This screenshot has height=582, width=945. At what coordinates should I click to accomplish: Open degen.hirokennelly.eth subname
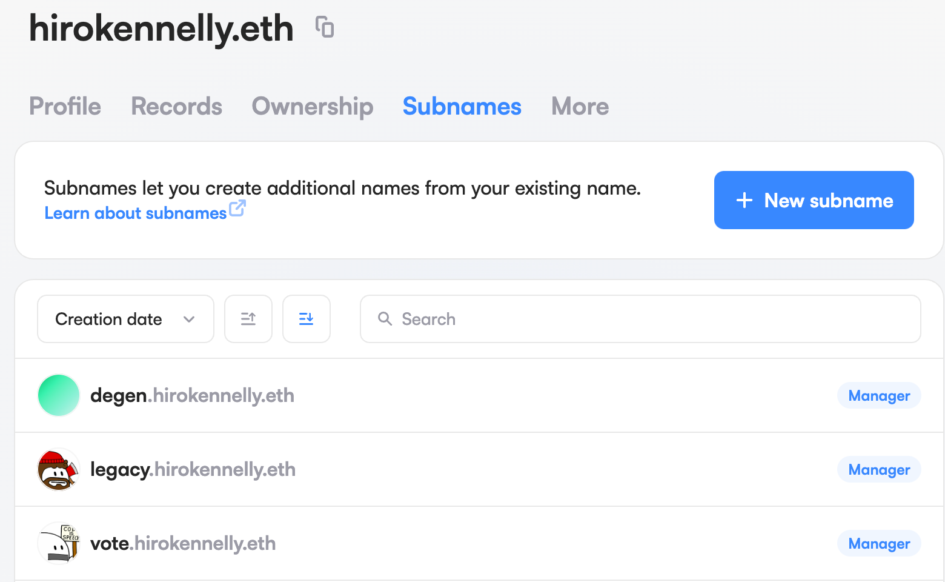click(x=193, y=396)
